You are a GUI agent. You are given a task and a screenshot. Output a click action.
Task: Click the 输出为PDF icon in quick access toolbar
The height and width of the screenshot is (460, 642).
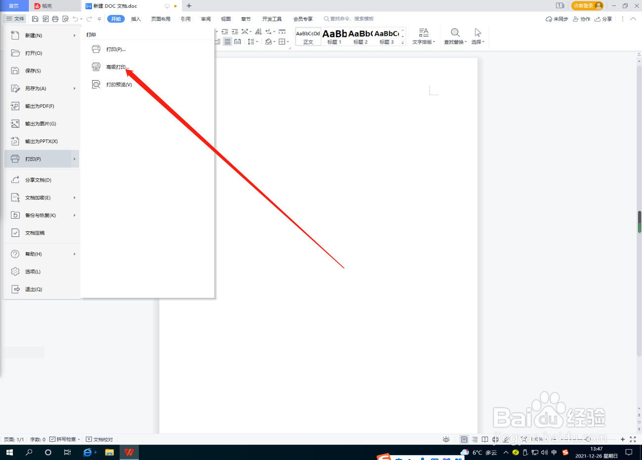[45, 19]
